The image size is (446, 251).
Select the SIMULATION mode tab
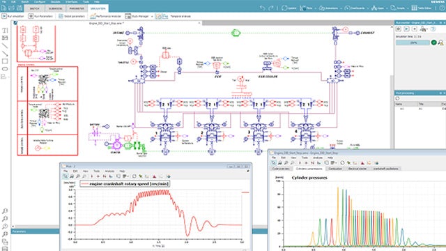coord(98,8)
